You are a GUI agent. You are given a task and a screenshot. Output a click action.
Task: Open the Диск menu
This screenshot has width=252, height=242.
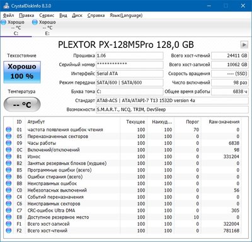(x=77, y=15)
